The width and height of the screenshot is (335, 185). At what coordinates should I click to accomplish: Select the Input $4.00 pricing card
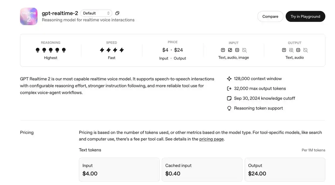(119, 170)
